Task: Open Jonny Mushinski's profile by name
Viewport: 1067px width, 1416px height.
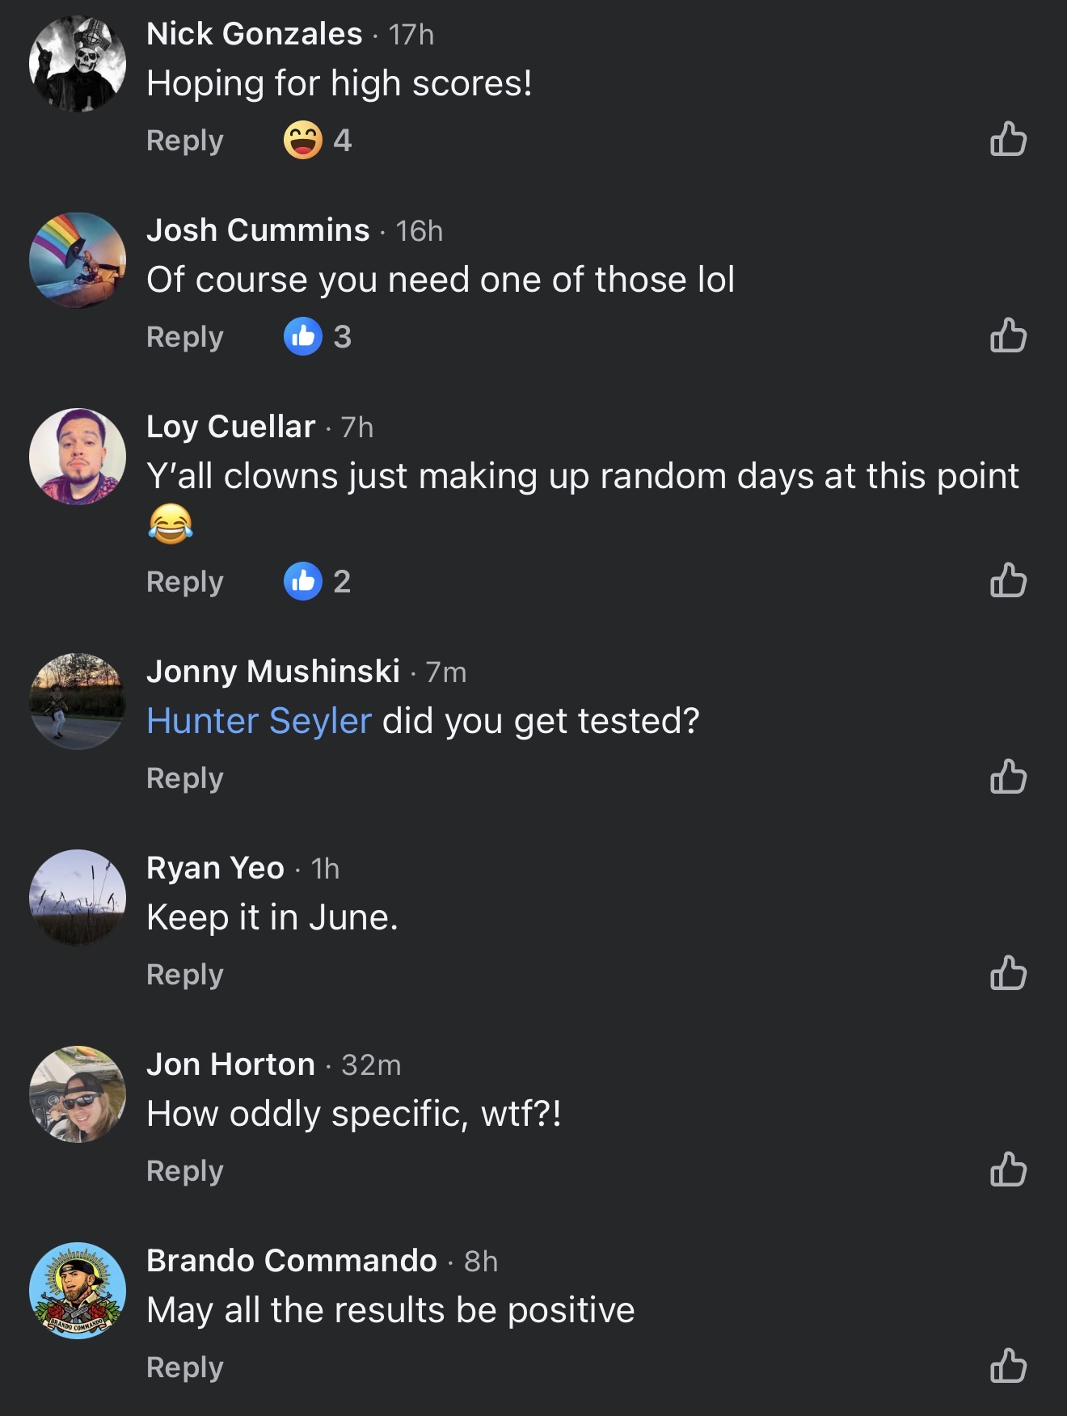Action: (273, 671)
